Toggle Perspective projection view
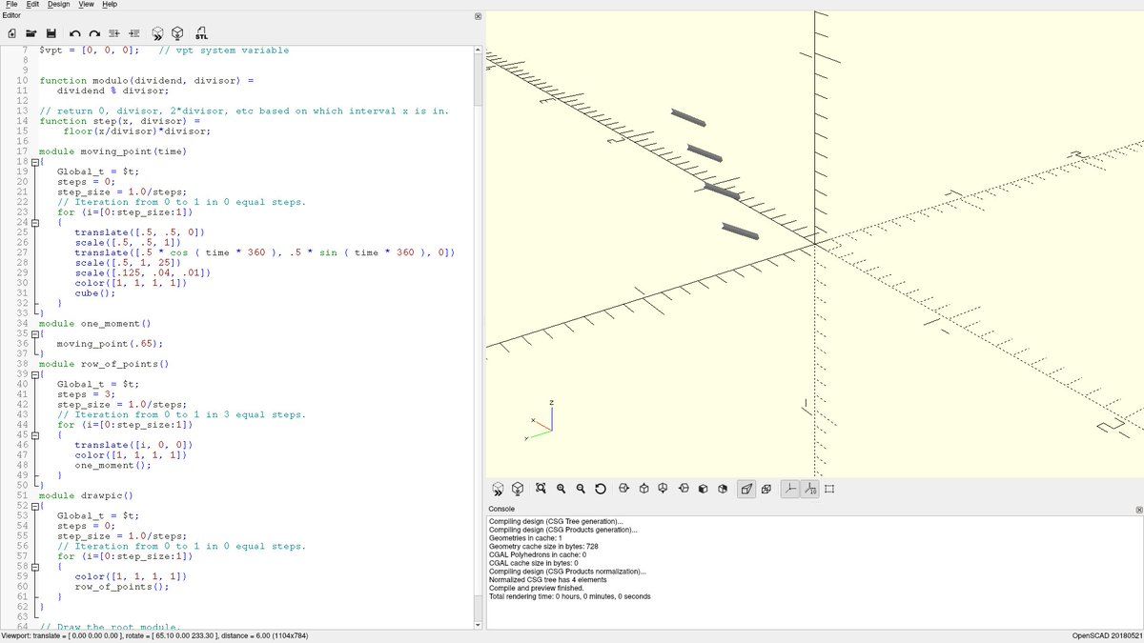The image size is (1144, 643). tap(746, 489)
